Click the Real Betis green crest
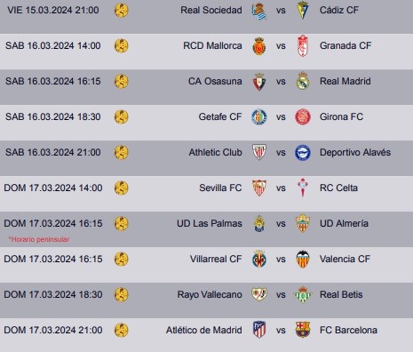 tap(303, 294)
